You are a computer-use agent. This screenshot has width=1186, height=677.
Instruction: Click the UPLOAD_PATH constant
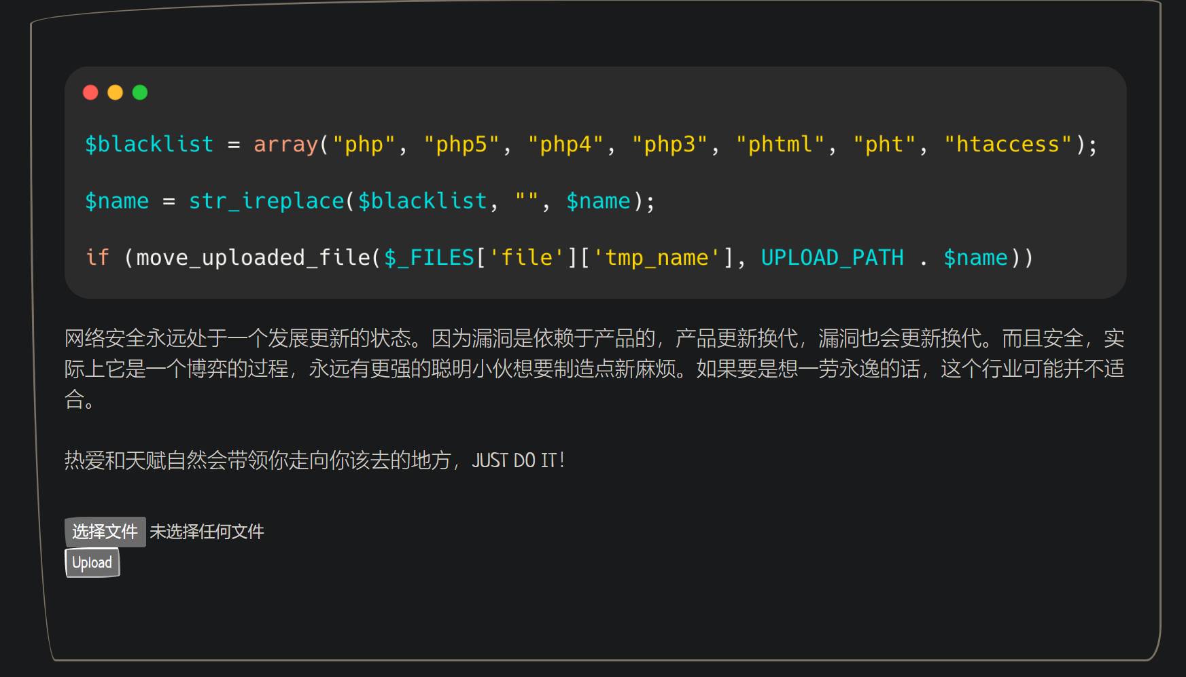pyautogui.click(x=833, y=258)
